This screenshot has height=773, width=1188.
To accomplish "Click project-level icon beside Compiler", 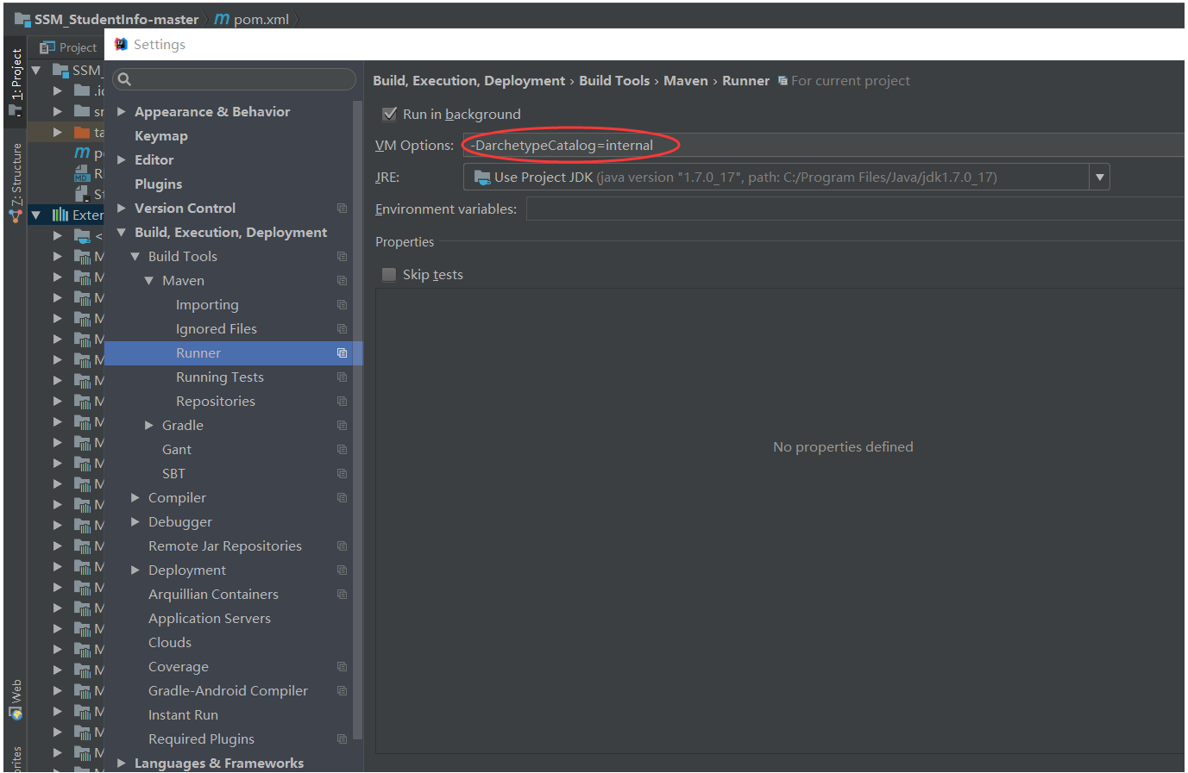I will [342, 498].
